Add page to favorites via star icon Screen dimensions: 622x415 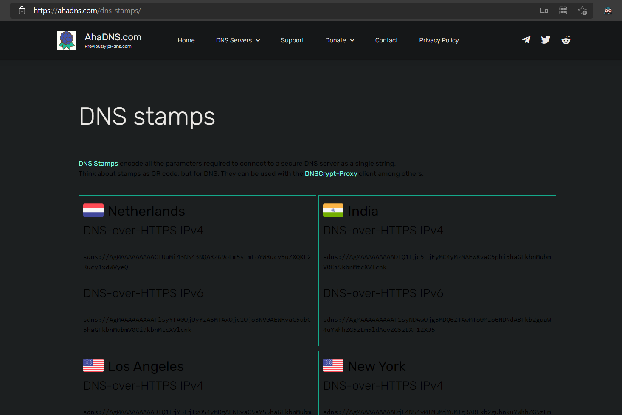tap(583, 10)
